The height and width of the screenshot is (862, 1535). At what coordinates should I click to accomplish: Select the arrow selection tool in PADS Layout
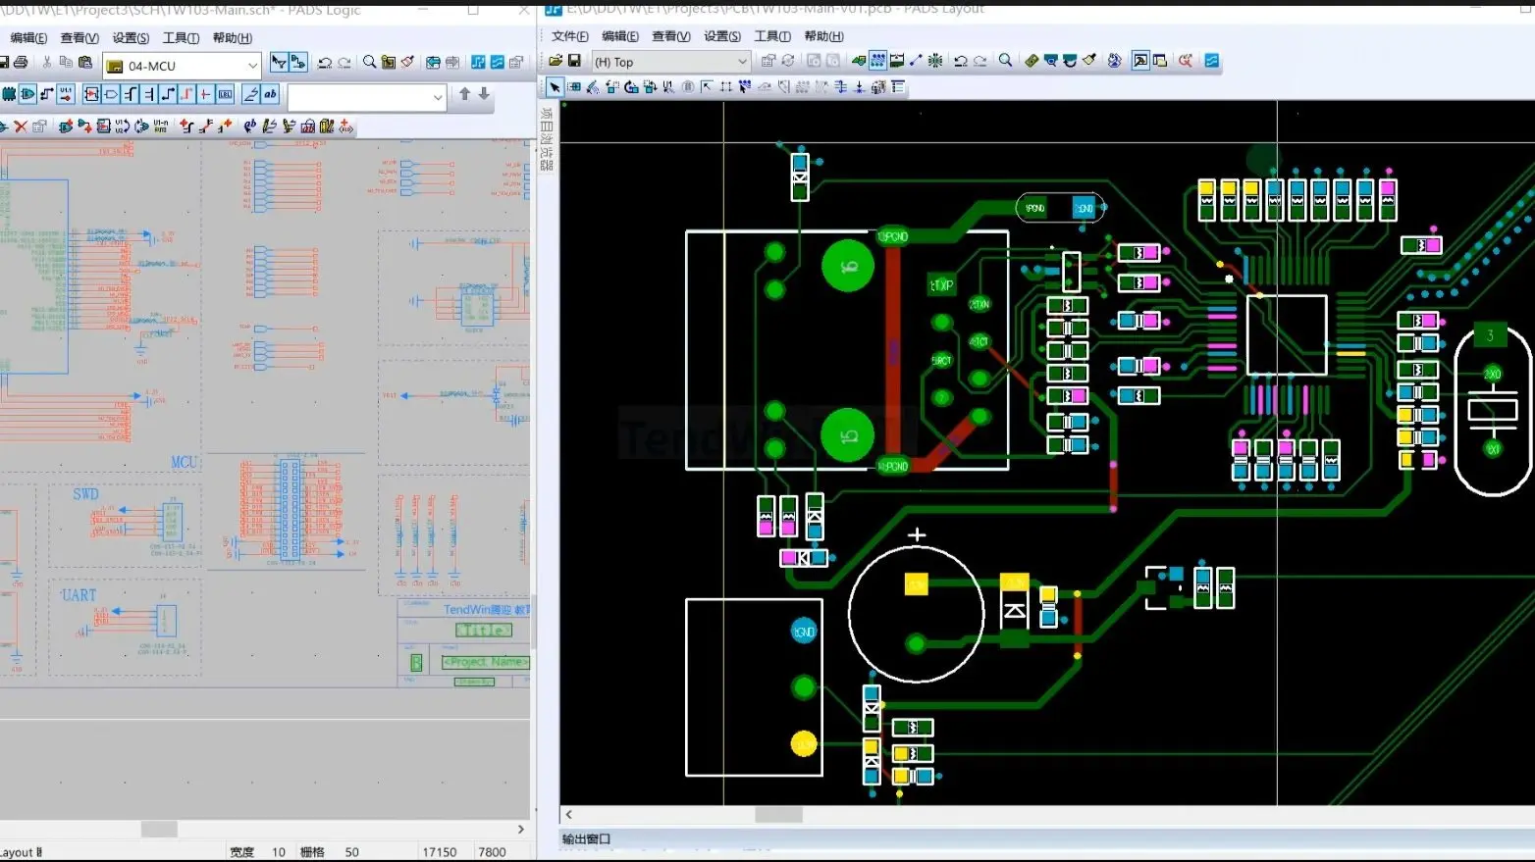click(x=556, y=86)
